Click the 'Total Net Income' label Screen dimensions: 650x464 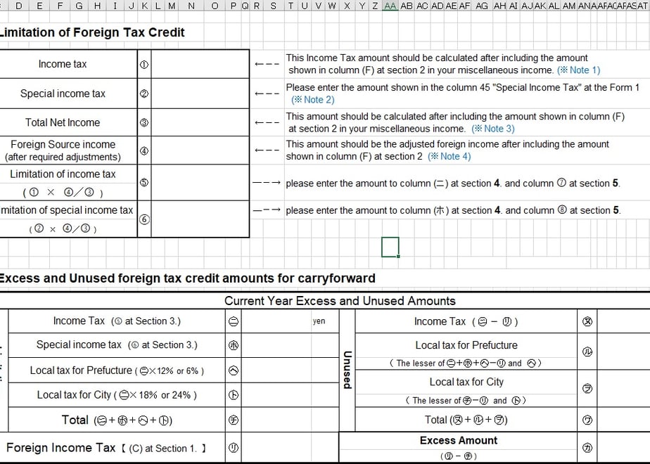63,122
